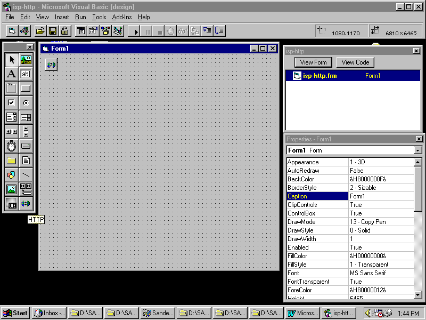Select the ComboBox tool in the toolbox

[x=11, y=117]
